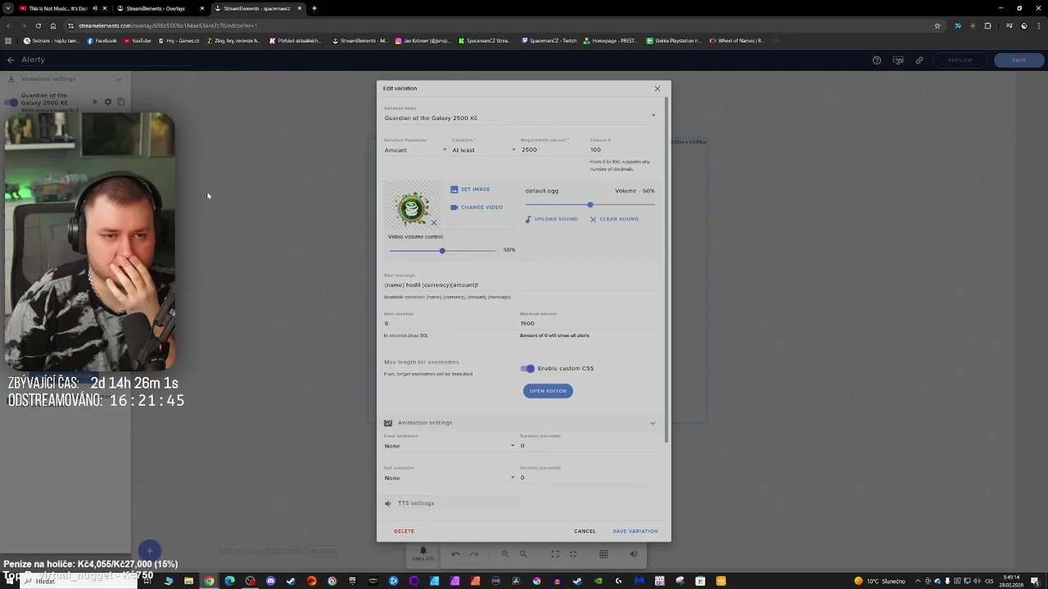Open Discord in the Windows taskbar
The width and height of the screenshot is (1048, 589).
(271, 581)
